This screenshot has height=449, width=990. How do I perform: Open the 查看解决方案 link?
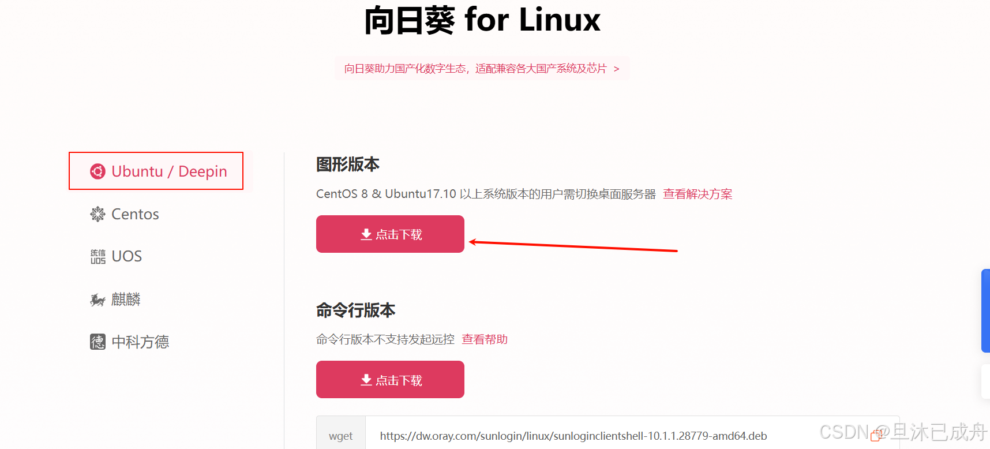697,194
